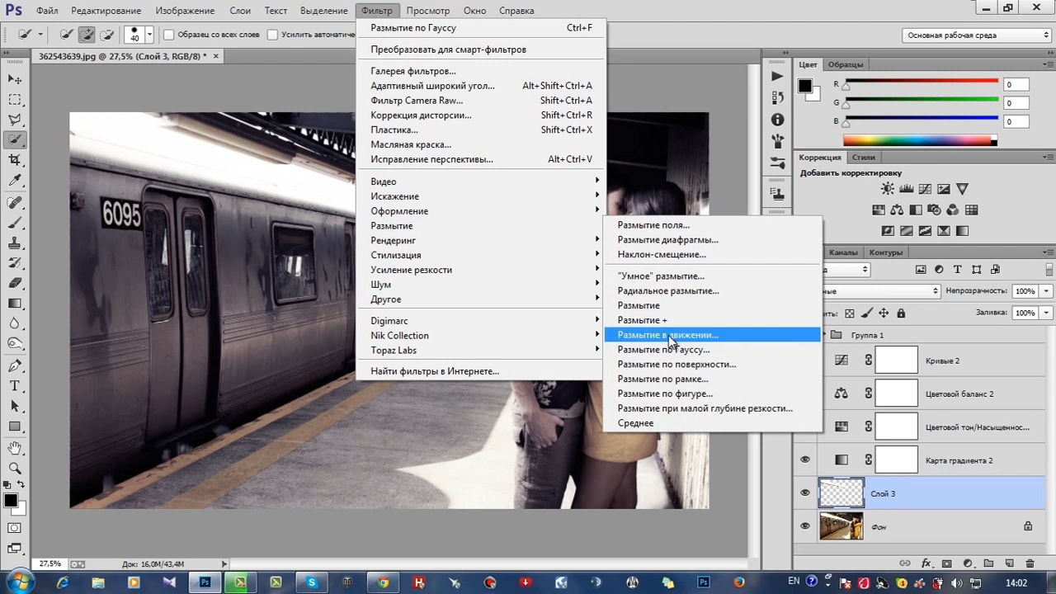Open the opacity 'Непрозрачность' dropdown arrow
Image resolution: width=1056 pixels, height=594 pixels.
(x=1046, y=291)
